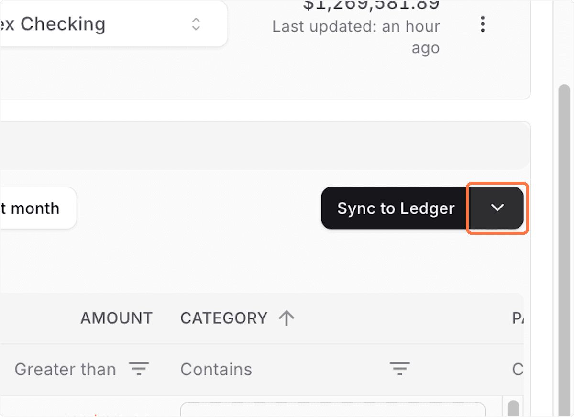Open the Checking account switcher

[96, 24]
